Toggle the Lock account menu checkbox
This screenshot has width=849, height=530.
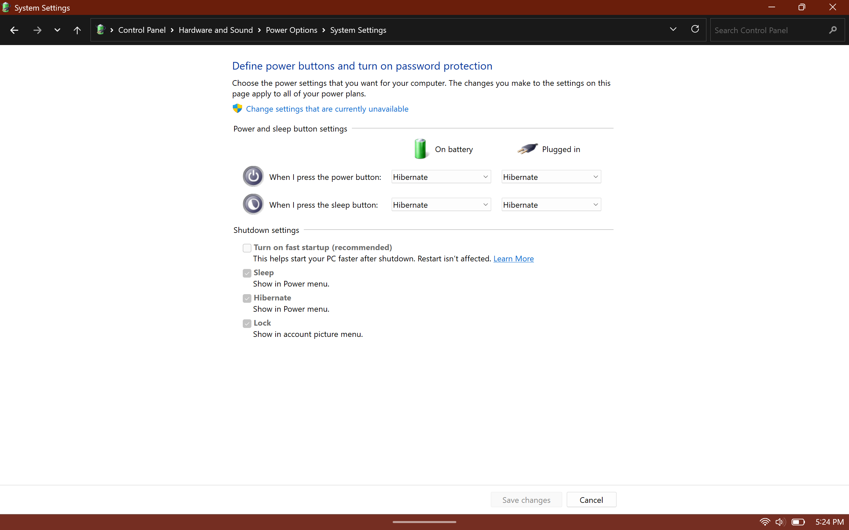click(247, 323)
